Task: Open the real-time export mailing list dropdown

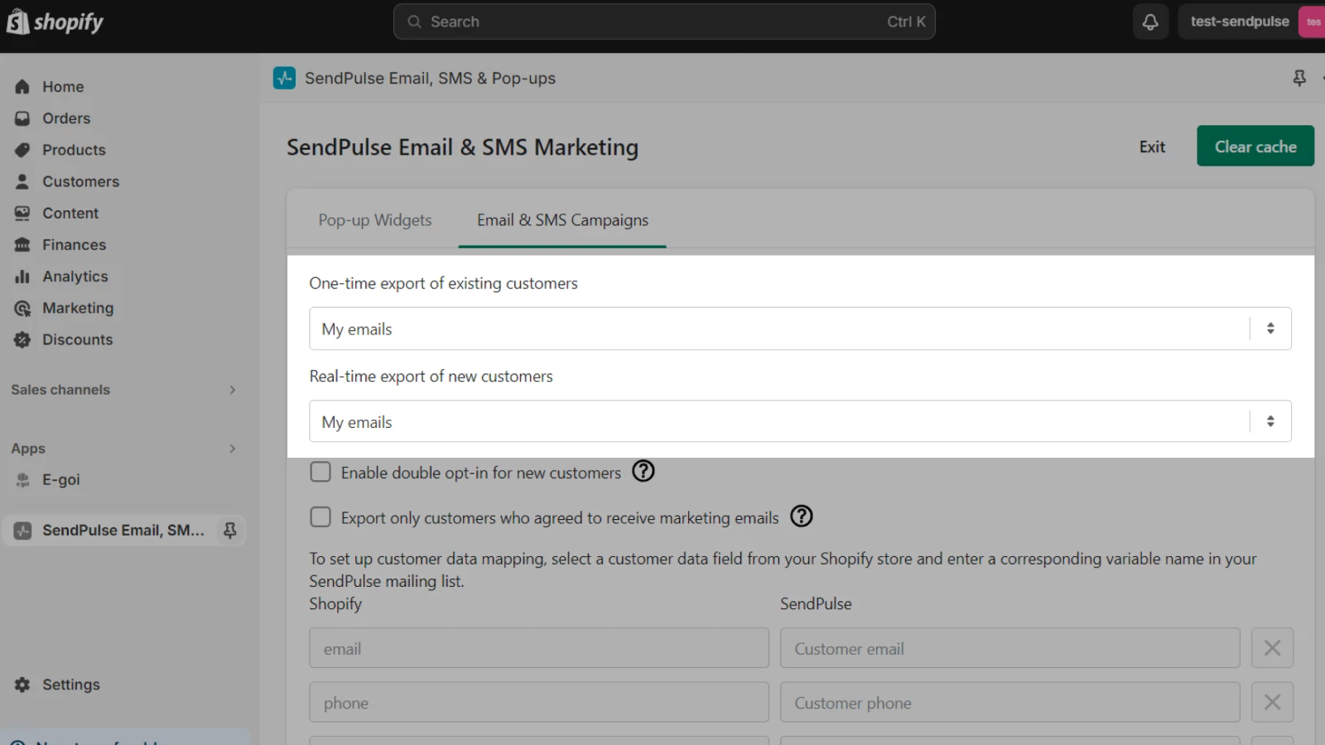Action: point(799,421)
